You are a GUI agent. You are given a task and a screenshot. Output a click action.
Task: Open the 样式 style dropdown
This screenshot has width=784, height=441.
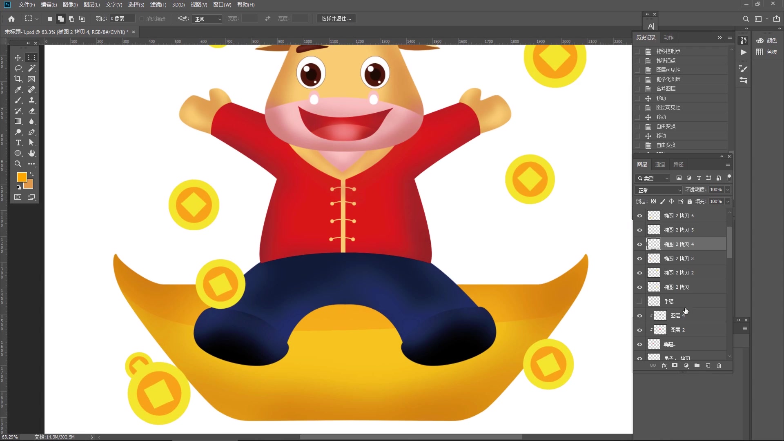(x=208, y=19)
